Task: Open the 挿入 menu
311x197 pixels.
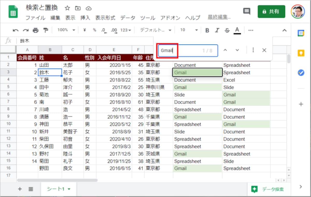Action: point(85,18)
